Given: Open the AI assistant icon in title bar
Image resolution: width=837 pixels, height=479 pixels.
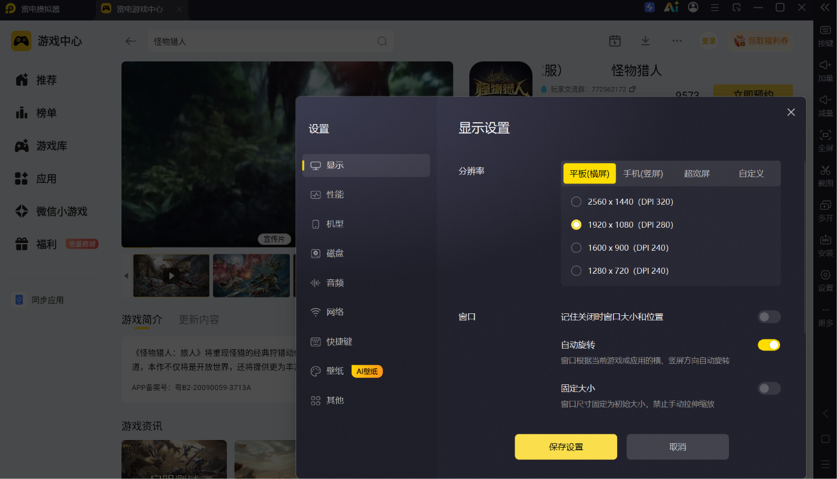Looking at the screenshot, I should click(x=671, y=8).
